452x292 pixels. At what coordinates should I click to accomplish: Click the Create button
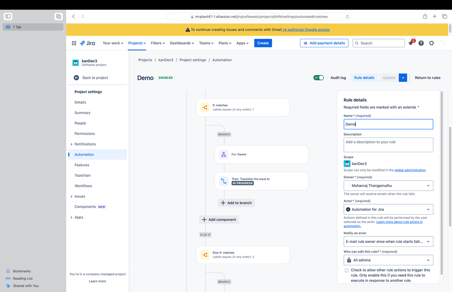click(x=263, y=43)
